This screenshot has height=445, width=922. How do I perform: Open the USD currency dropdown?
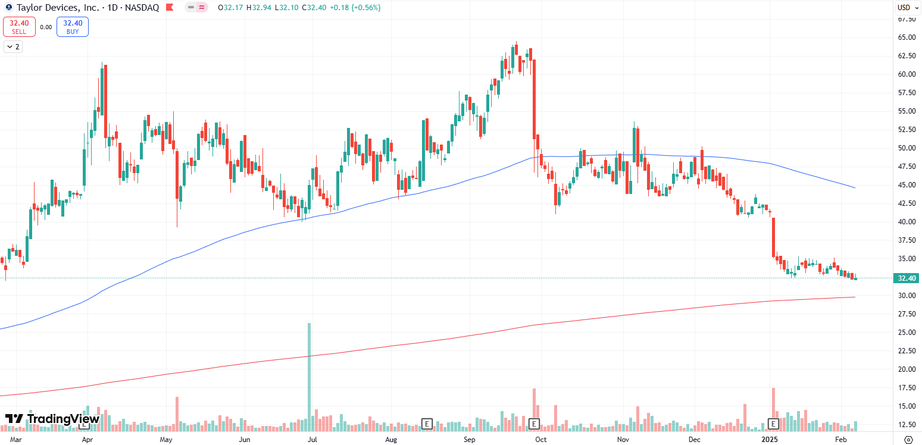click(x=907, y=8)
